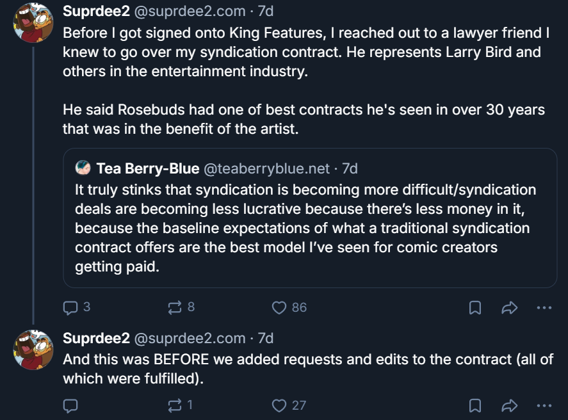The width and height of the screenshot is (568, 420).
Task: Open Suprdee2's avatar on first post
Action: tap(33, 22)
